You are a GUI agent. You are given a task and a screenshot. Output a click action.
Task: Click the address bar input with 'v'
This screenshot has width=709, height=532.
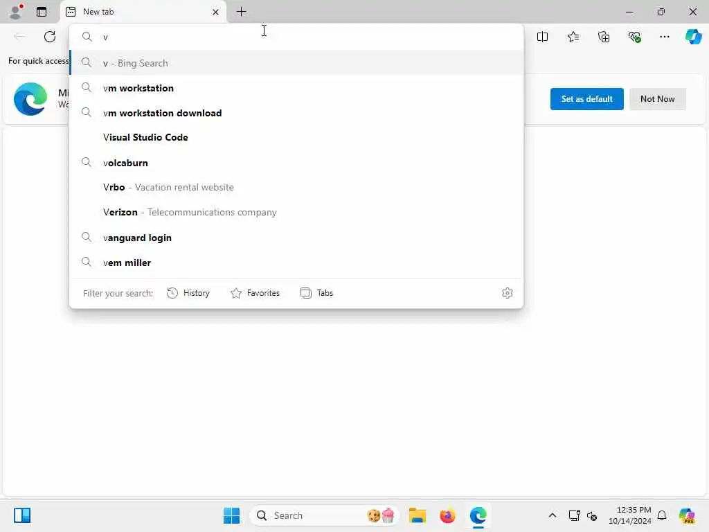pos(296,37)
